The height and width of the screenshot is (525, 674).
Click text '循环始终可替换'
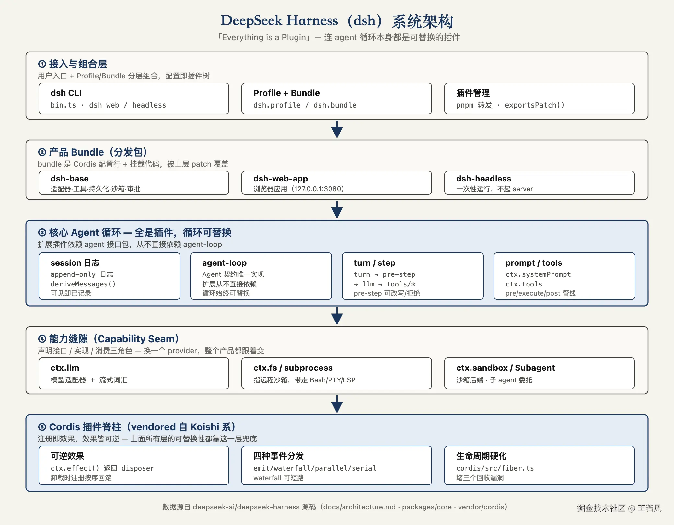tap(226, 293)
